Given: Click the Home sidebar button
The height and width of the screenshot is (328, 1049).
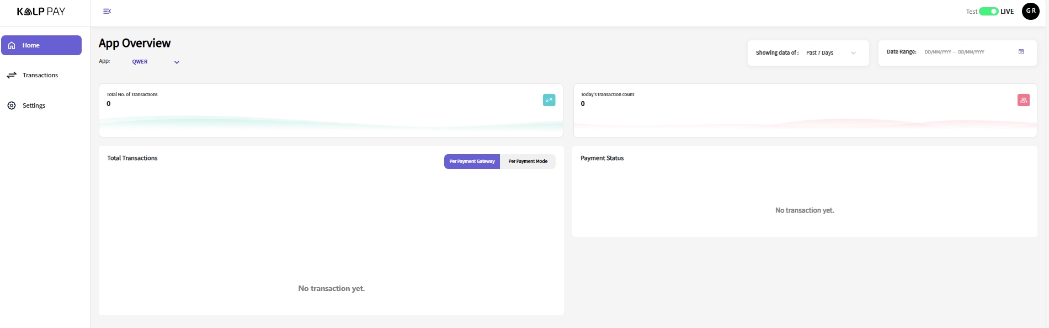Looking at the screenshot, I should (x=41, y=45).
